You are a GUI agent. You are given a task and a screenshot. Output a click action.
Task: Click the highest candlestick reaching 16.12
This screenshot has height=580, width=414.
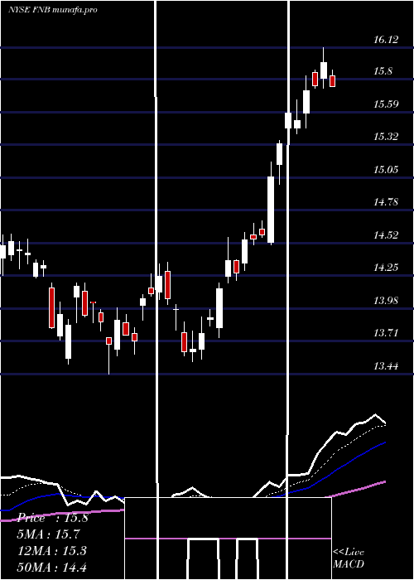pos(324,70)
